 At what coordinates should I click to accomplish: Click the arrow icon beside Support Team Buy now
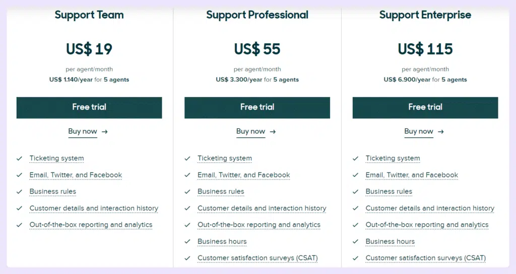(105, 132)
